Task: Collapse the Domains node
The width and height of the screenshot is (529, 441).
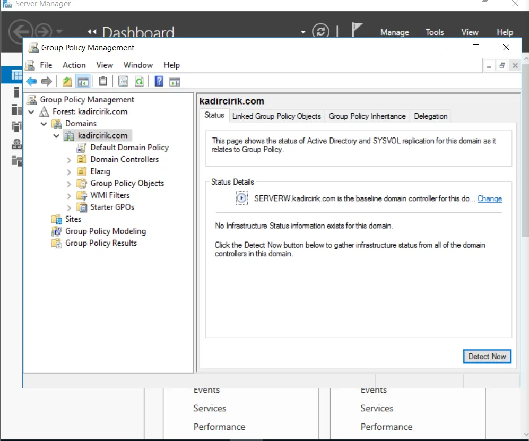Action: [44, 124]
